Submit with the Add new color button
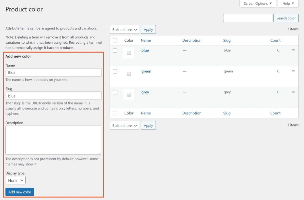Viewport: 304px width, 200px height. click(x=20, y=192)
